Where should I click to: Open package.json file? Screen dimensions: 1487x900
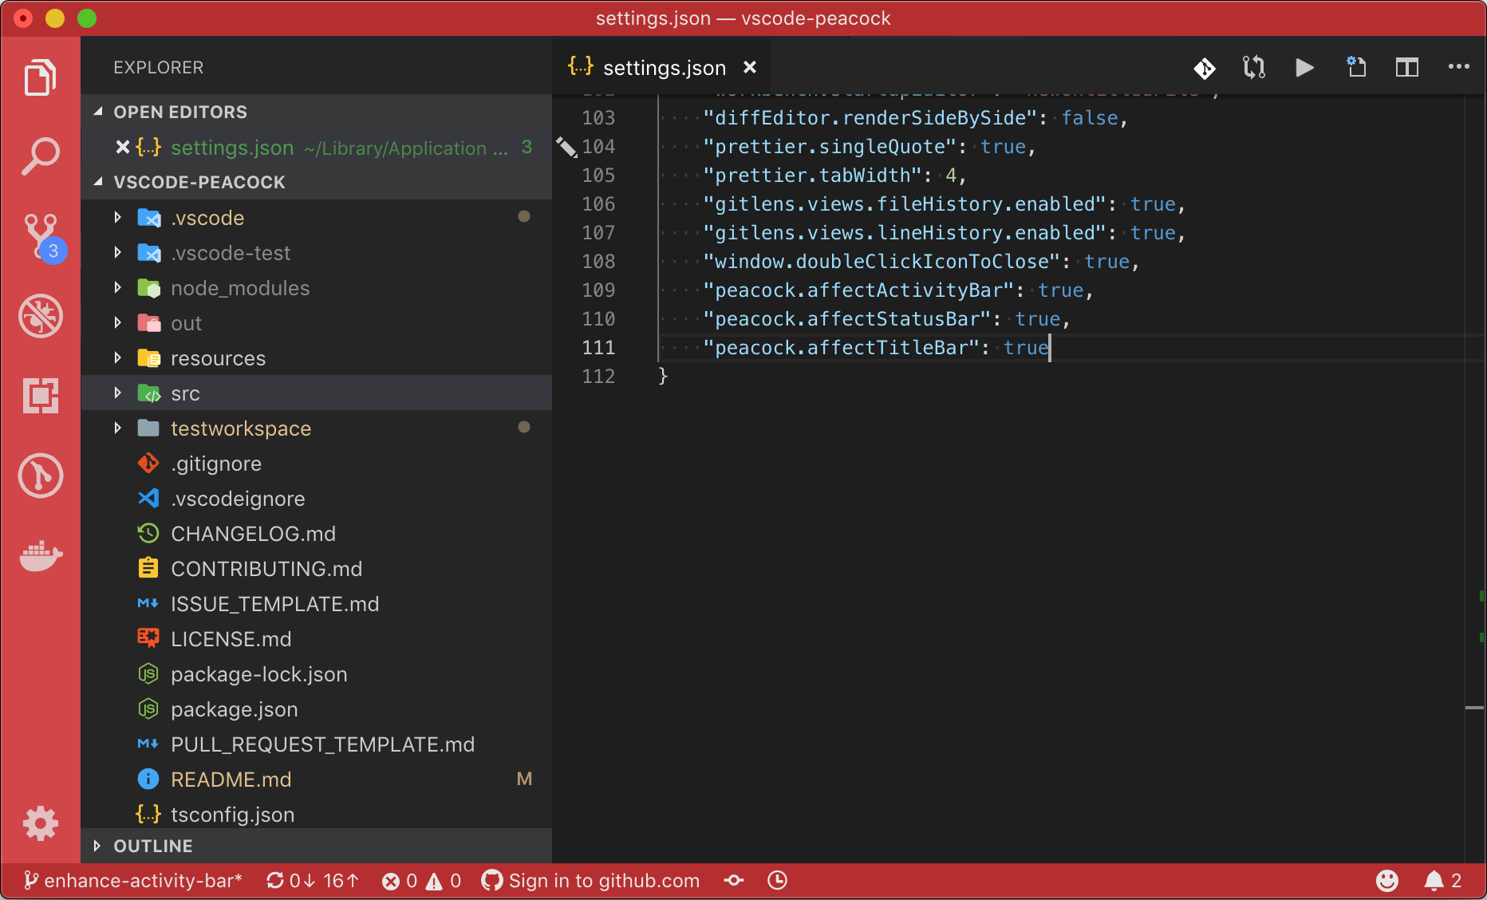pyautogui.click(x=316, y=709)
